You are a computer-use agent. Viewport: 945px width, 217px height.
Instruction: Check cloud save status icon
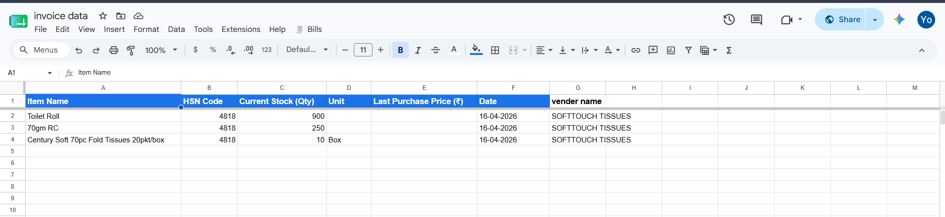(x=138, y=16)
